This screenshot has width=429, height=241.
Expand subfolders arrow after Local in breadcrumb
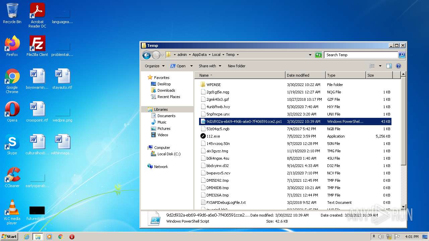(223, 55)
